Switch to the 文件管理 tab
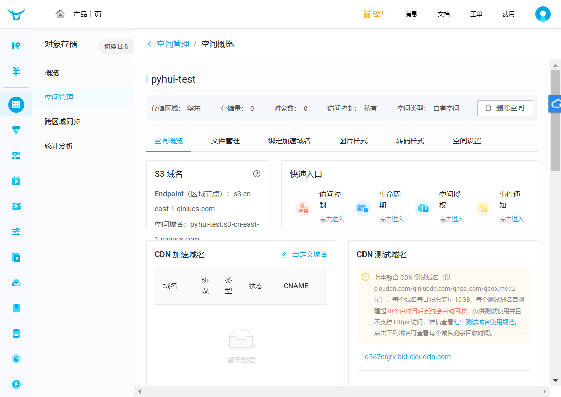Image resolution: width=561 pixels, height=397 pixels. 225,141
